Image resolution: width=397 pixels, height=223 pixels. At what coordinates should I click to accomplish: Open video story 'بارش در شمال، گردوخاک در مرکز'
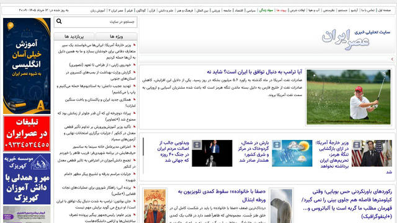pyautogui.click(x=253, y=151)
